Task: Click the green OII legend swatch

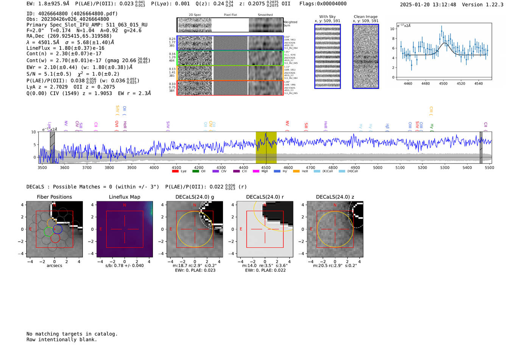Action: click(195, 171)
